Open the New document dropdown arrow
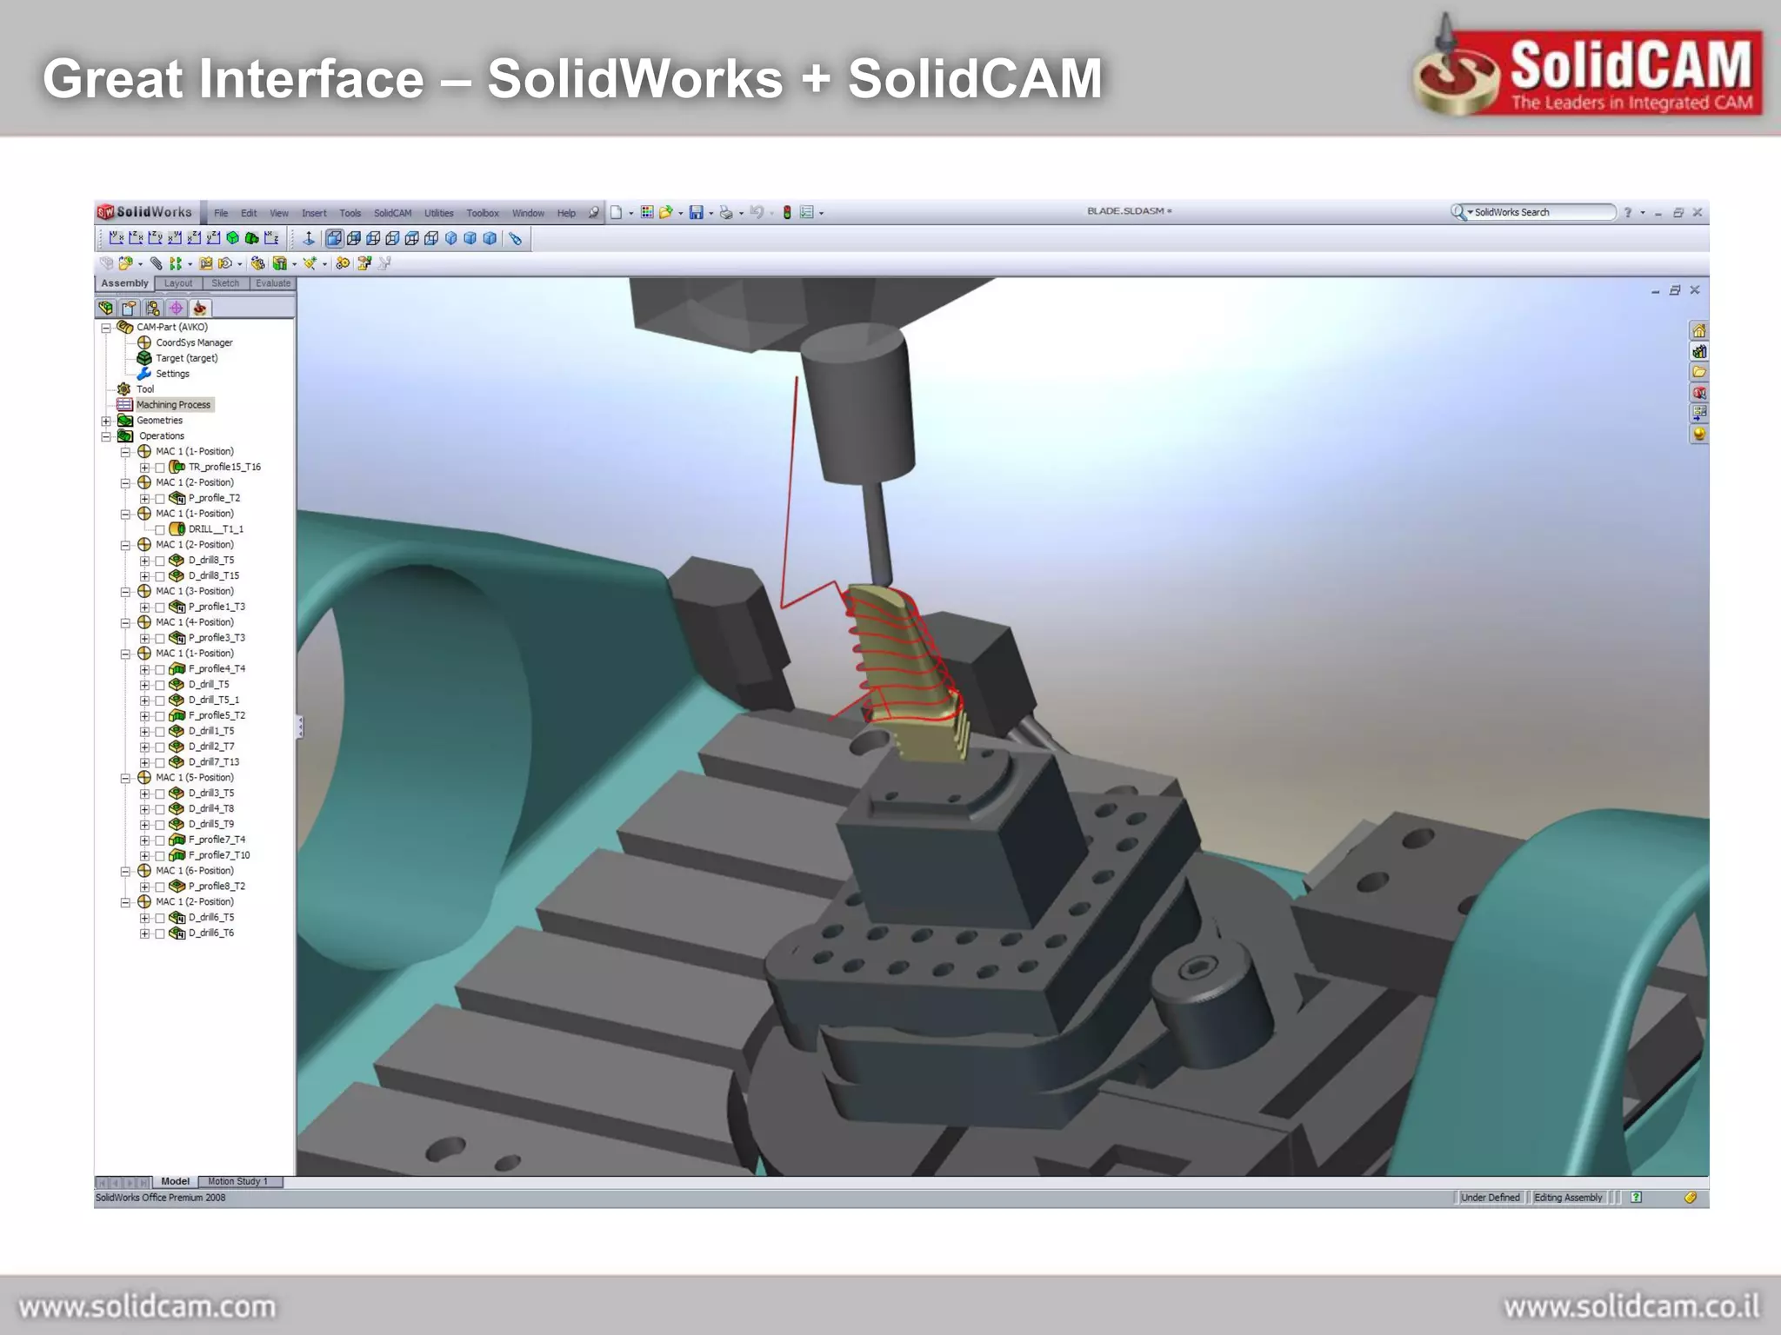 click(x=630, y=213)
